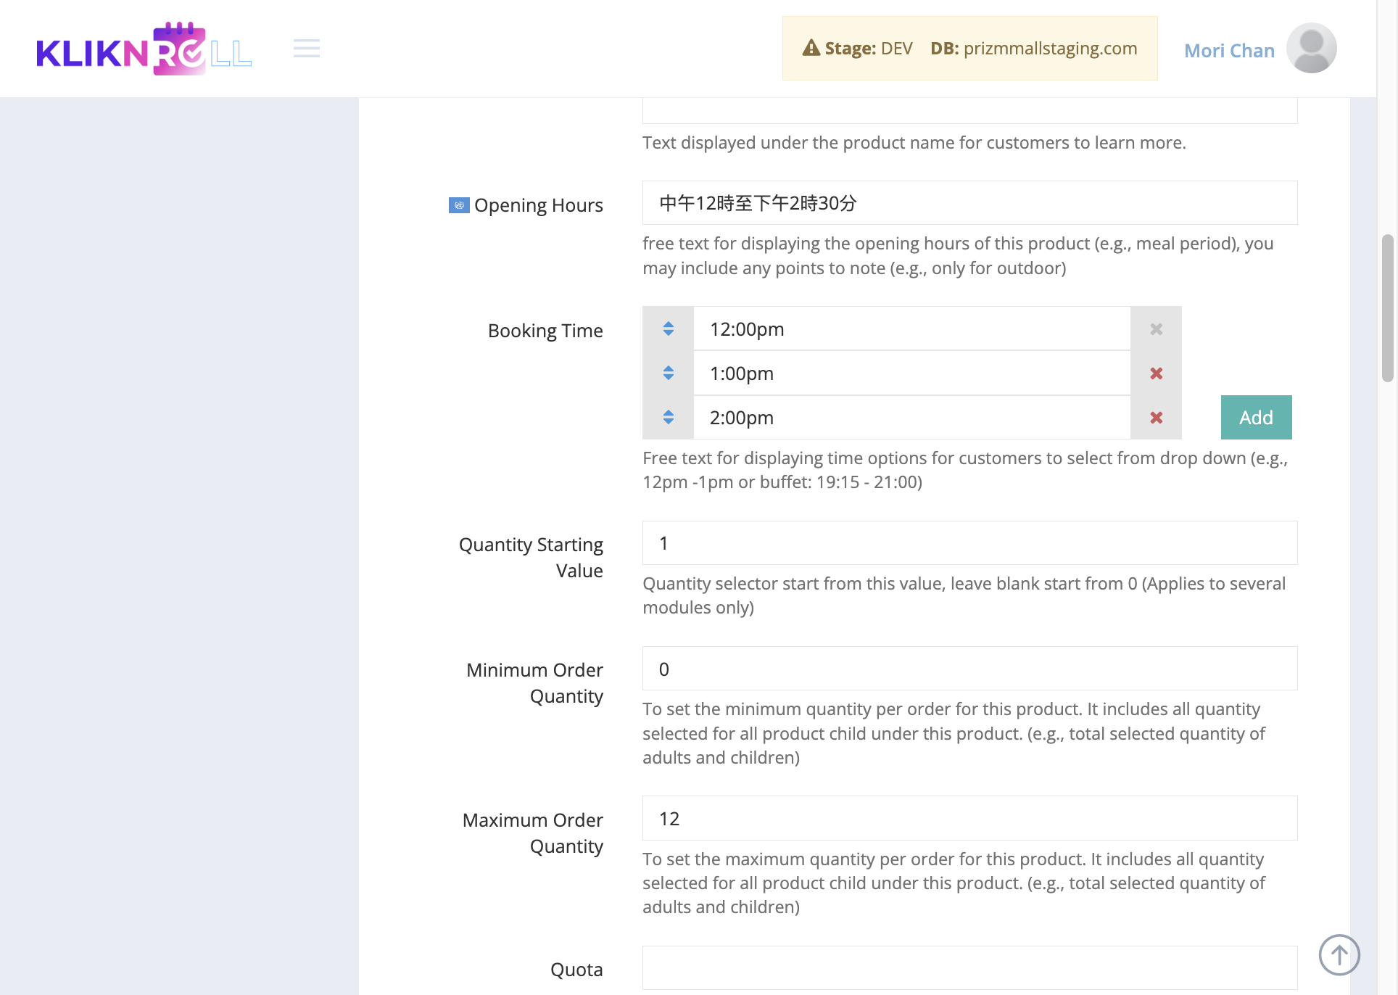Open the hamburger menu icon

(307, 49)
